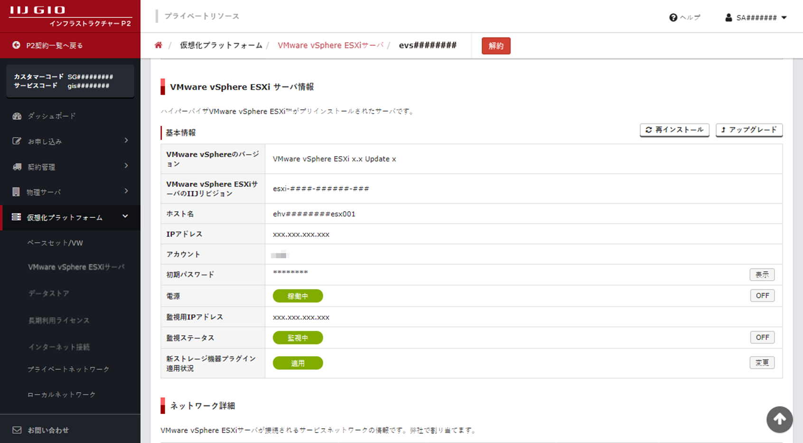
Task: Collapse the 仮想化プラットフォーム menu chevron
Action: pos(125,216)
